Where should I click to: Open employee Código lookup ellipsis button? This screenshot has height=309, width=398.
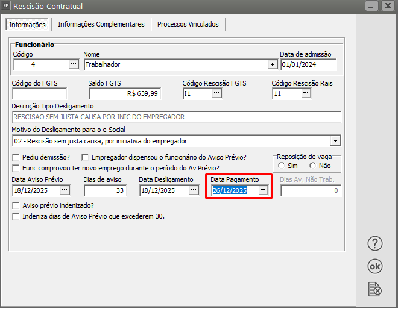(x=74, y=64)
